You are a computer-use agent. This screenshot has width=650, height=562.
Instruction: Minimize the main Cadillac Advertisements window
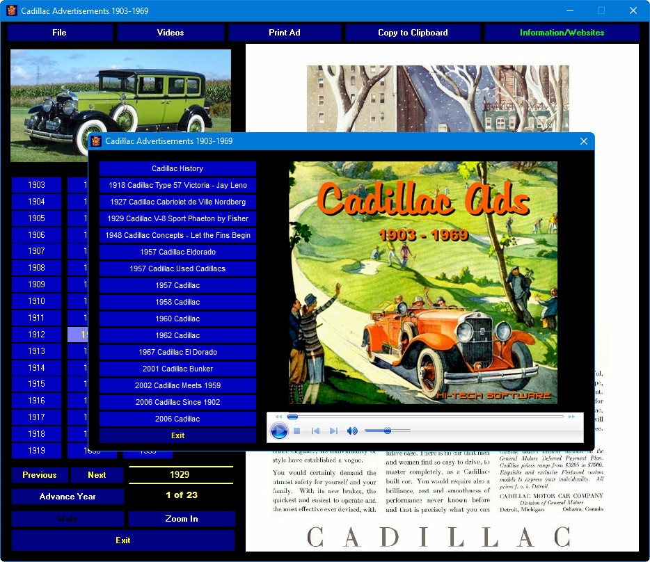pos(570,10)
